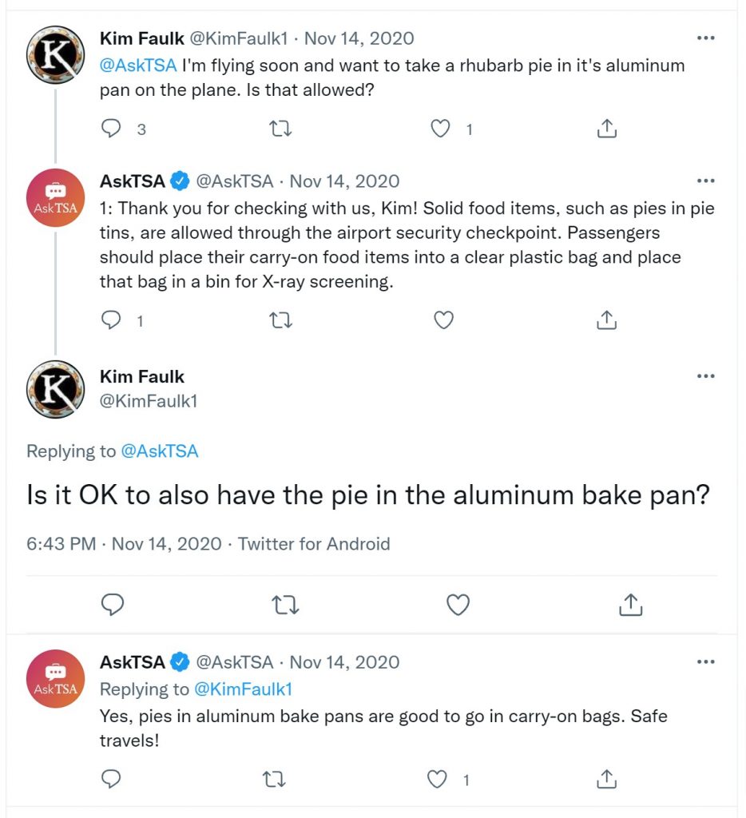Open the AskTSA profile avatar on last reply
Image resolution: width=746 pixels, height=818 pixels.
point(56,679)
